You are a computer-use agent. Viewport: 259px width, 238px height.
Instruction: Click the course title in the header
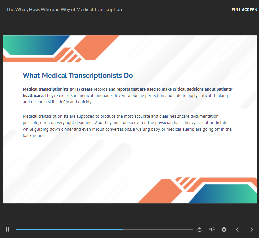[64, 9]
